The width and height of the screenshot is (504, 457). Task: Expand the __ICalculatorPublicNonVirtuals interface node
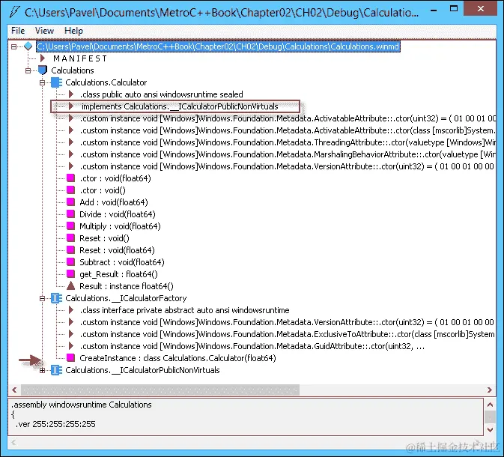42,371
